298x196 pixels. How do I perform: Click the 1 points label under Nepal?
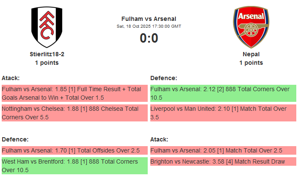coord(251,63)
